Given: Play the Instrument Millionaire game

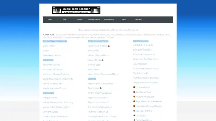Looking at the screenshot, I should pyautogui.click(x=52, y=69).
